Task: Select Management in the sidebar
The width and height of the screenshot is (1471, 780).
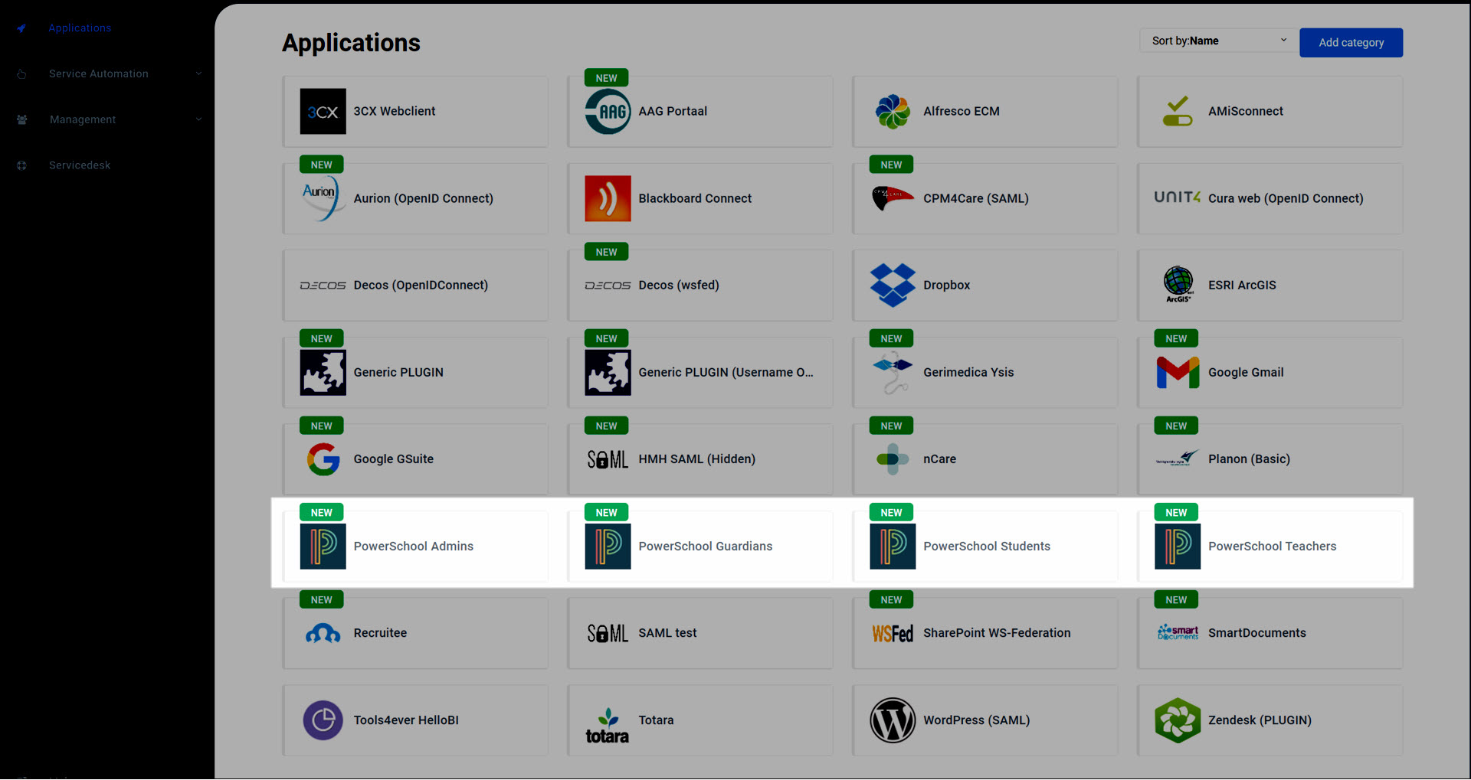Action: pyautogui.click(x=83, y=119)
